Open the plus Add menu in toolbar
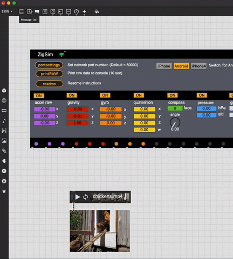233x259 pixels. coord(84,11)
